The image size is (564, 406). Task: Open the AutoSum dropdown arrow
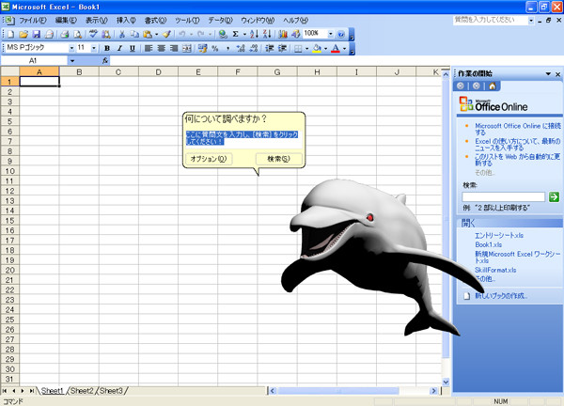(x=244, y=34)
